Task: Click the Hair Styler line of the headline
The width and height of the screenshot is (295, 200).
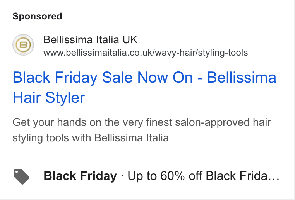Action: coord(49,98)
